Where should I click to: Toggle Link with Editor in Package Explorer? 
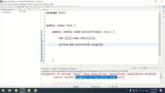tap(30, 9)
